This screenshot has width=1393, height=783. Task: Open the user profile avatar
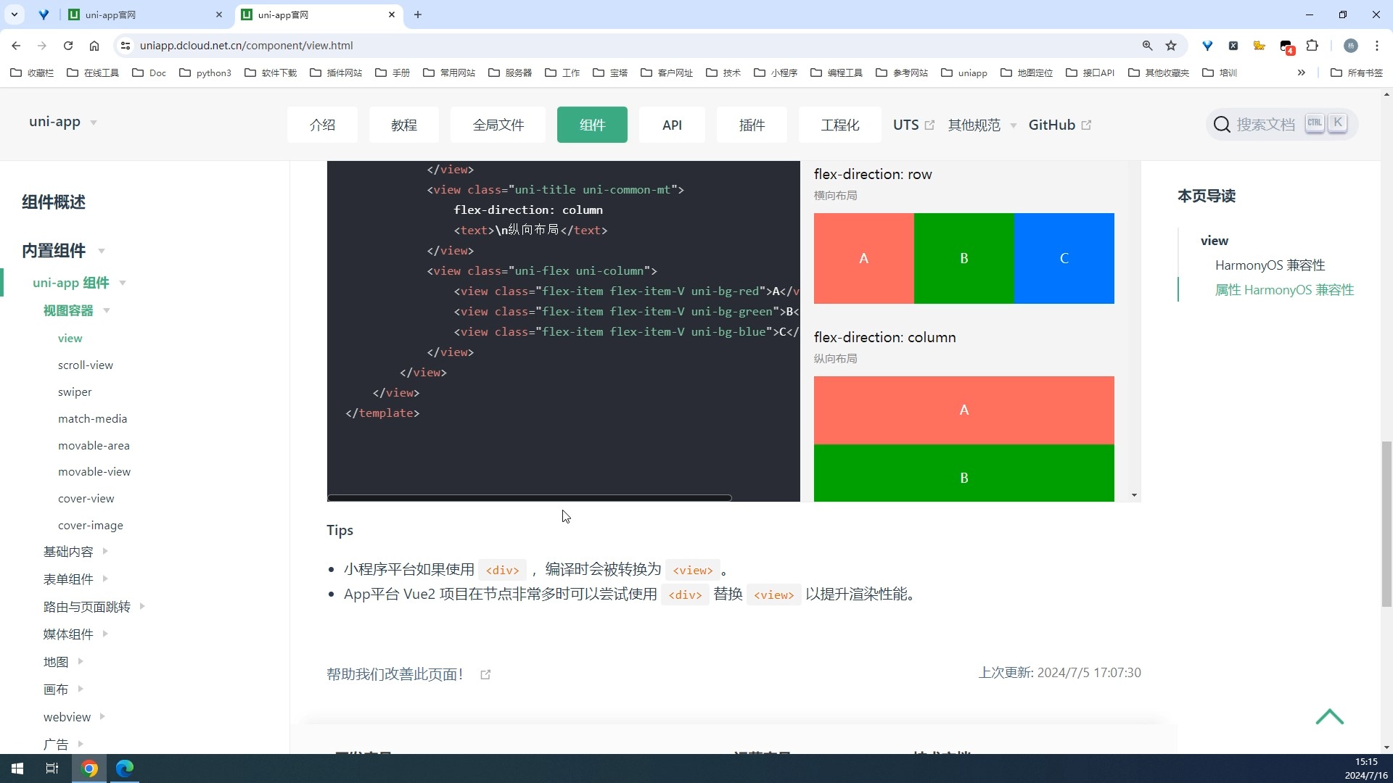point(1351,46)
